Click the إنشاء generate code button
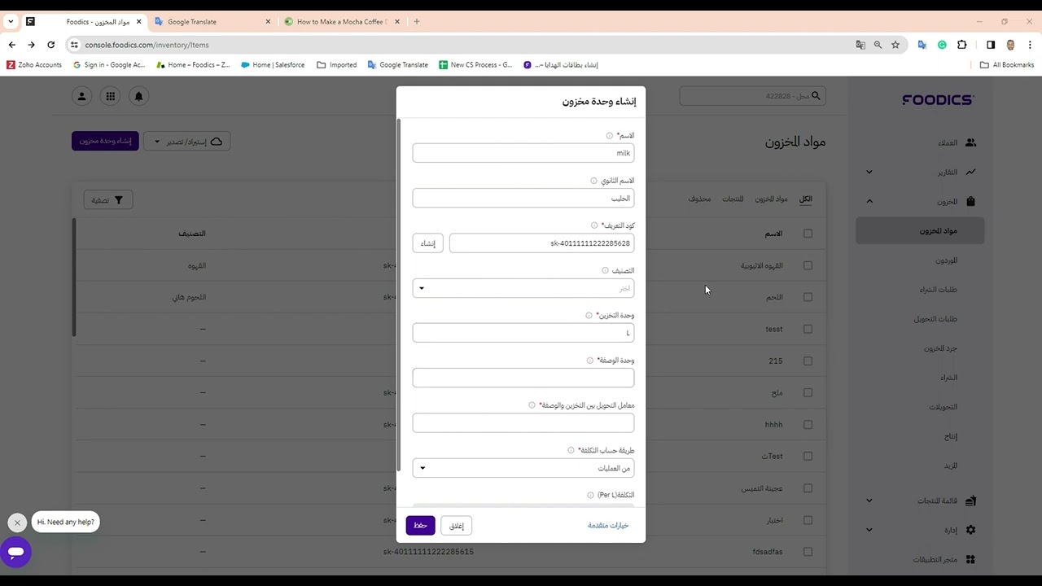1042x586 pixels. tap(427, 243)
